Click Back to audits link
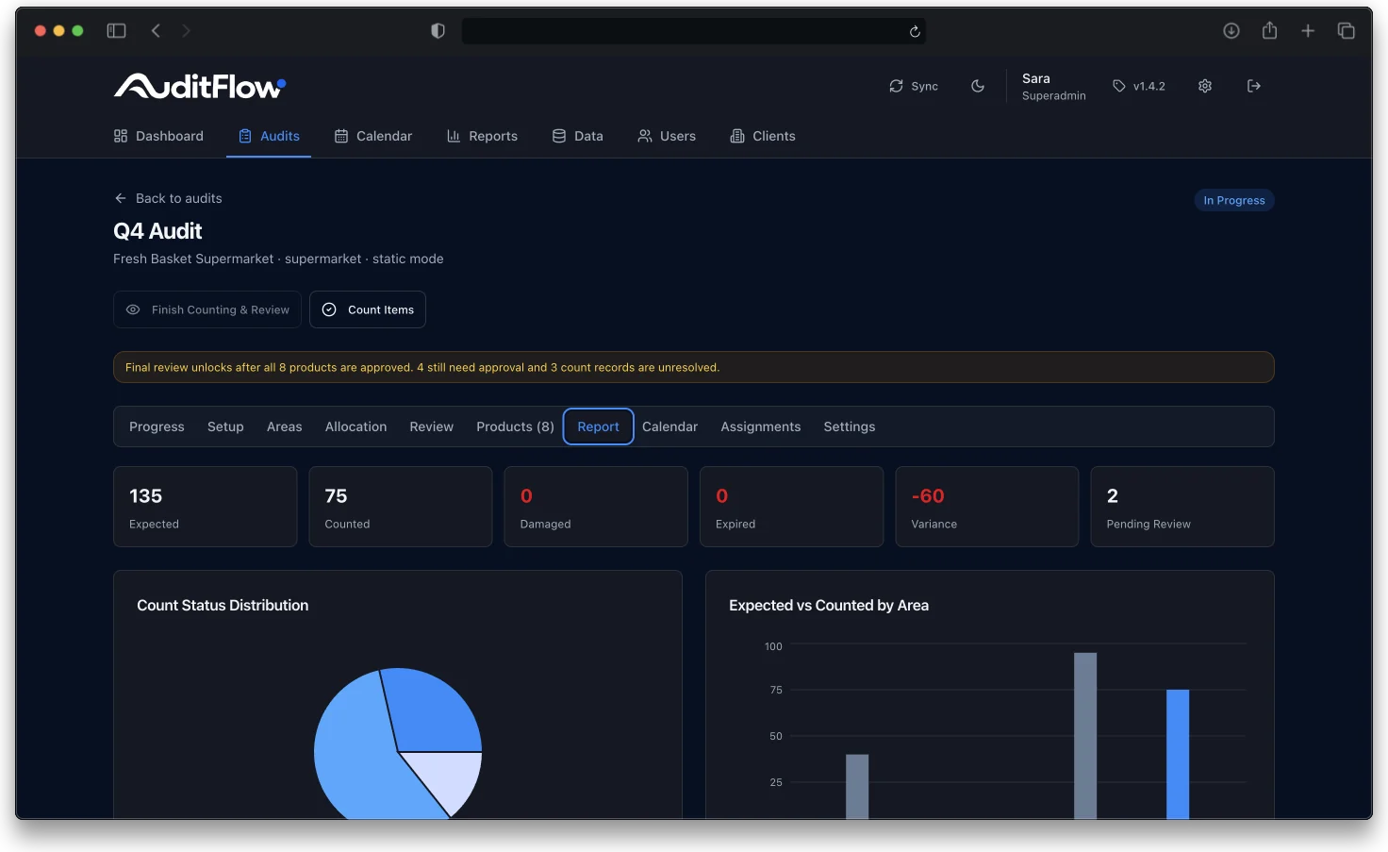 [x=168, y=198]
